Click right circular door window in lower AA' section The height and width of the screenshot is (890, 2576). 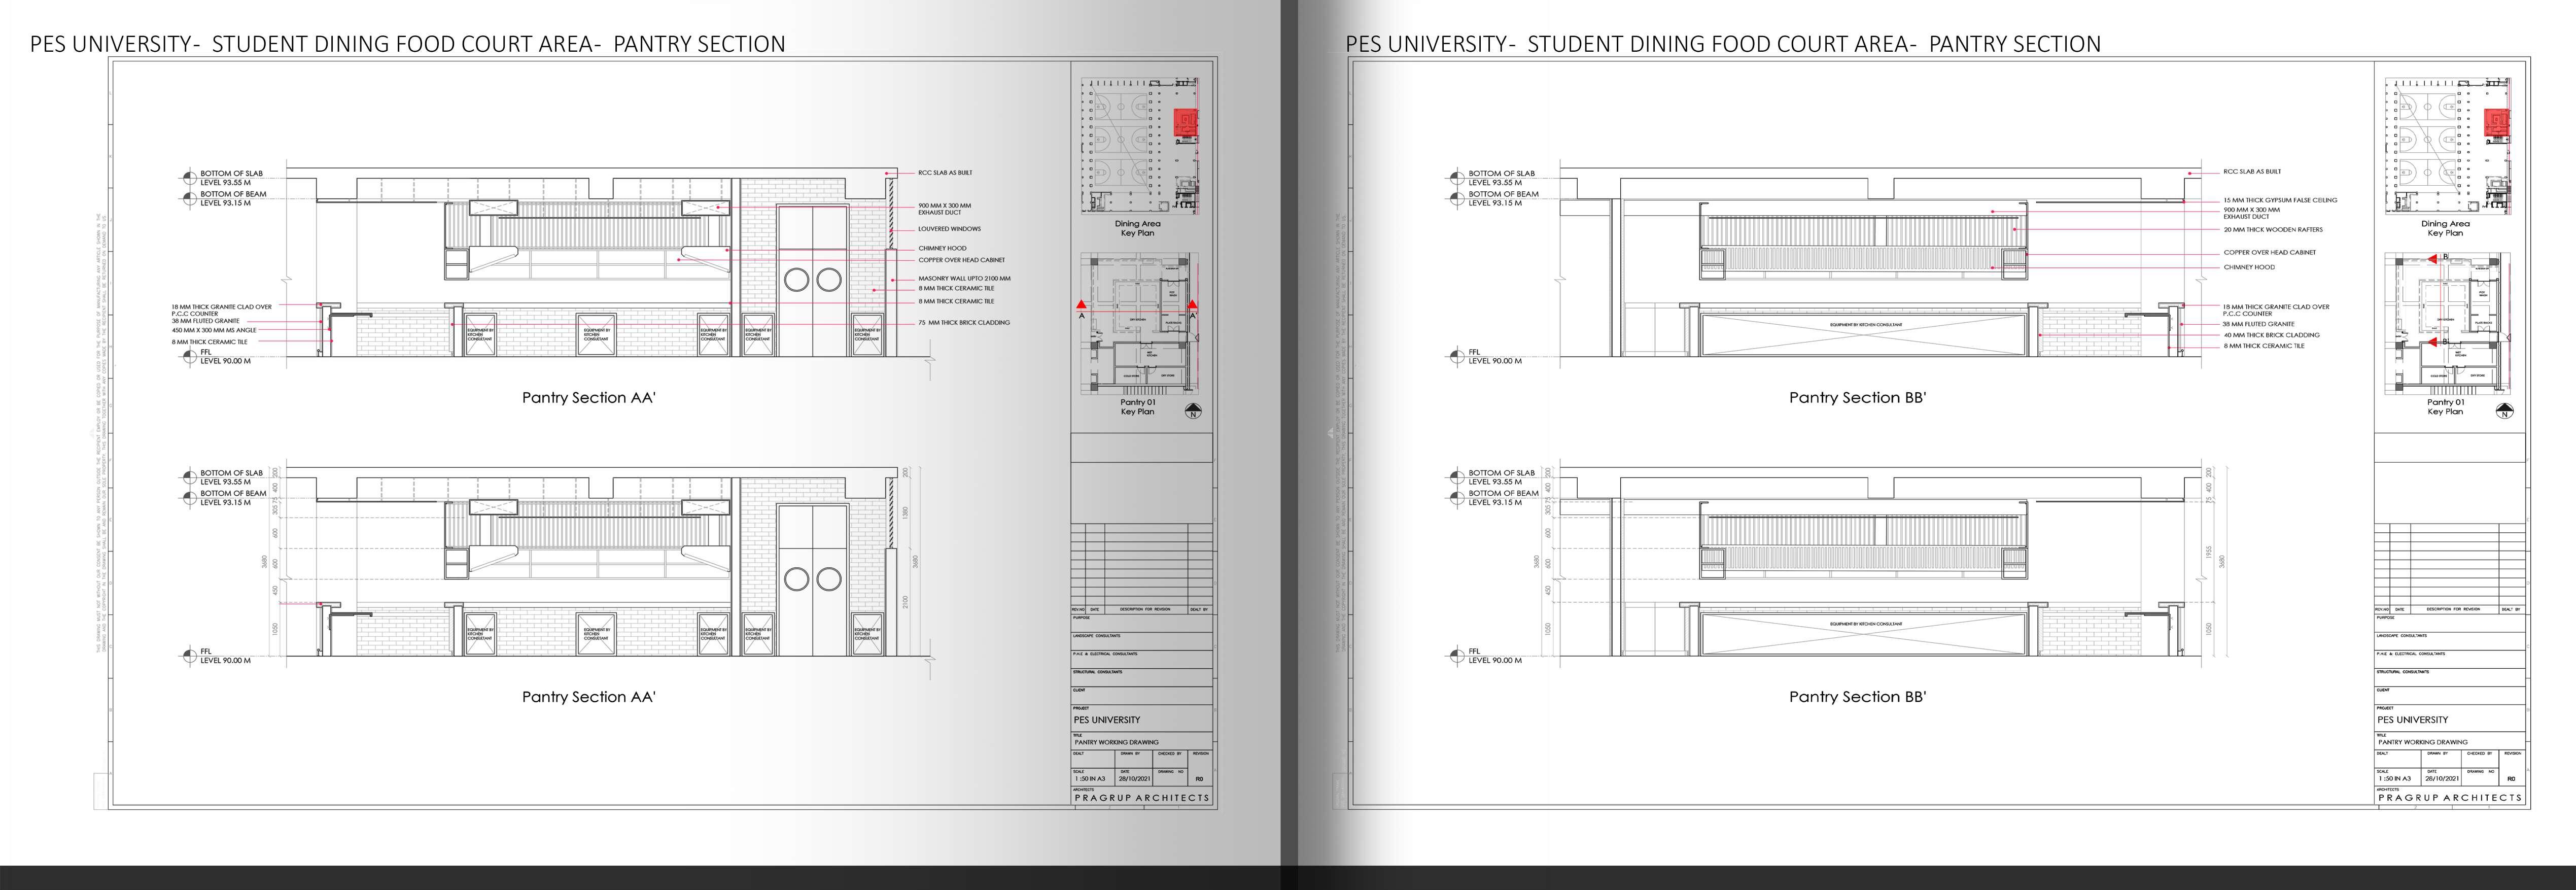click(828, 579)
